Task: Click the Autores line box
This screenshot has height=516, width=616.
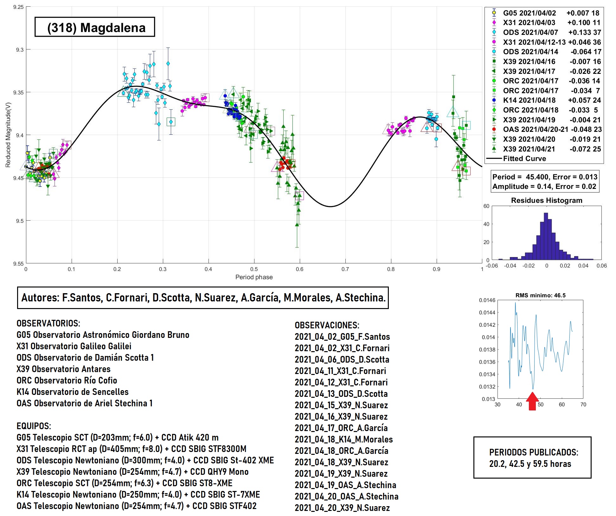Action: [203, 298]
